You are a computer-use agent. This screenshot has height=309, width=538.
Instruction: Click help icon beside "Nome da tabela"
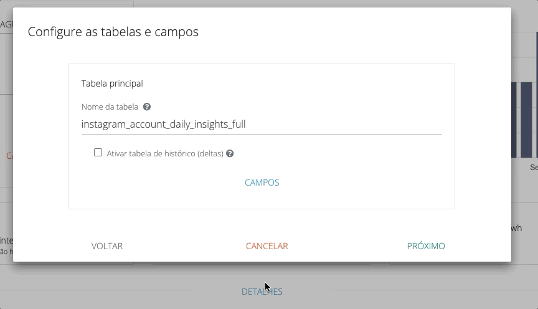click(x=147, y=107)
